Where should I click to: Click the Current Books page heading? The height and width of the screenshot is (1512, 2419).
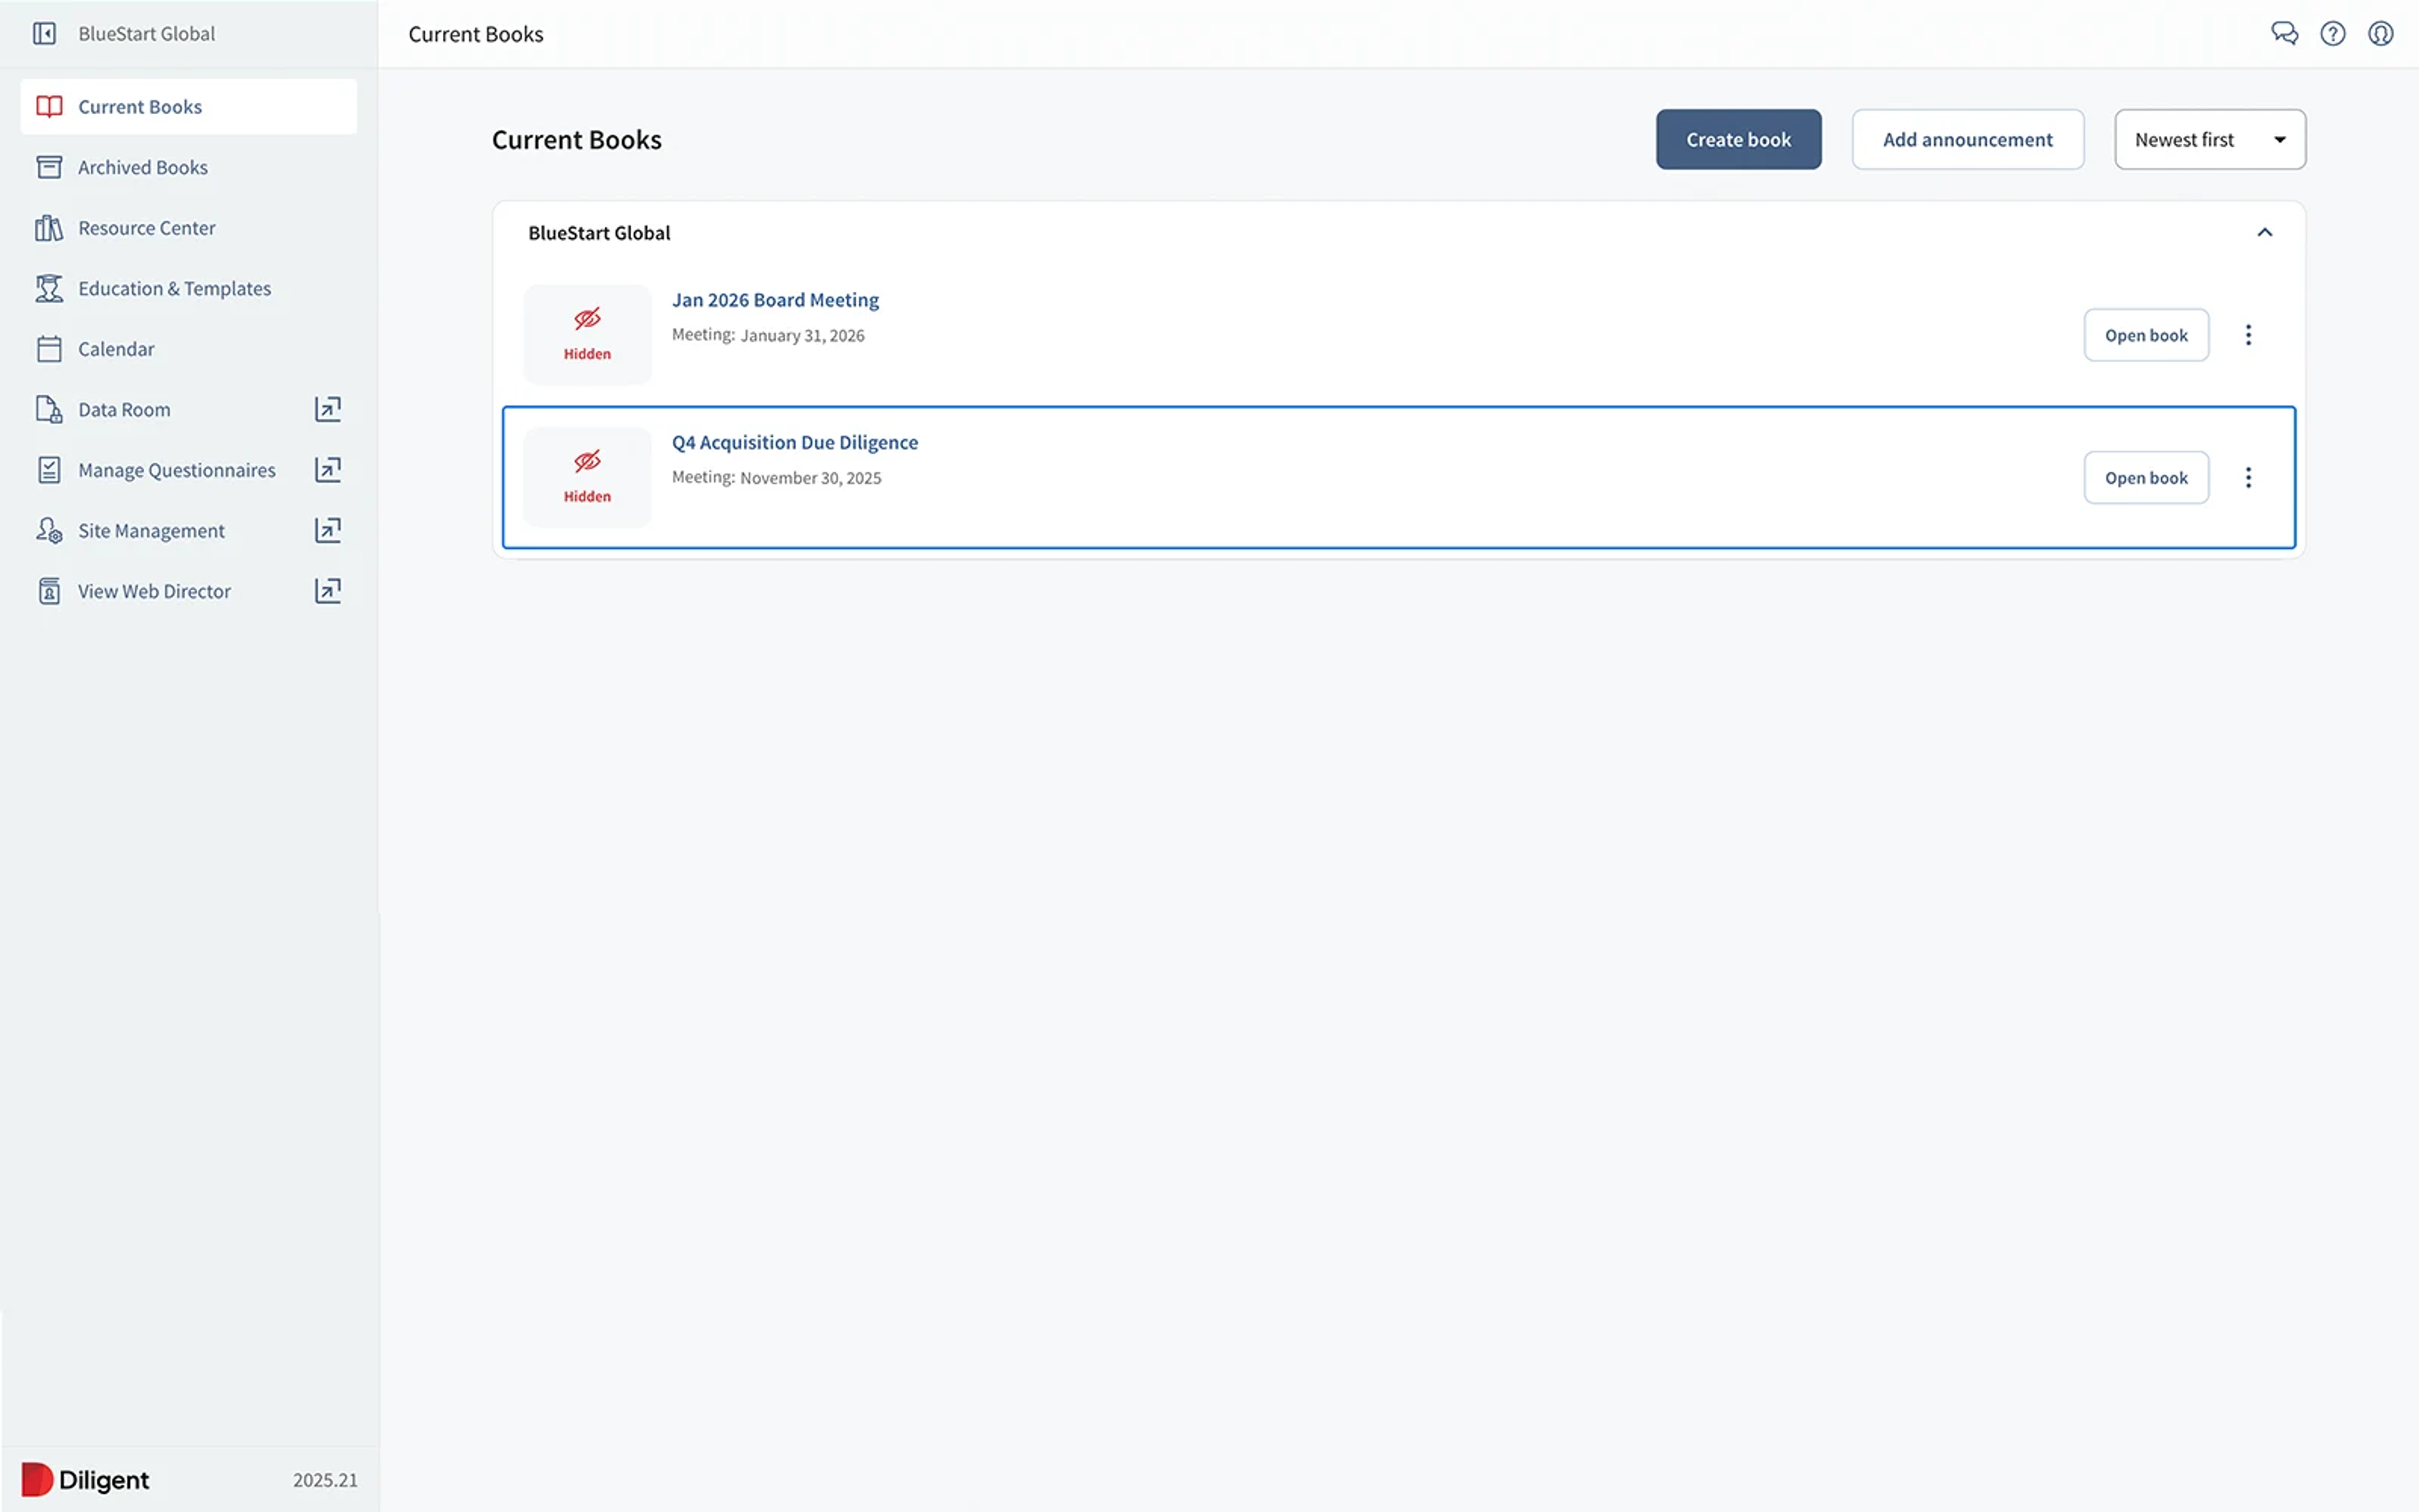(x=577, y=140)
